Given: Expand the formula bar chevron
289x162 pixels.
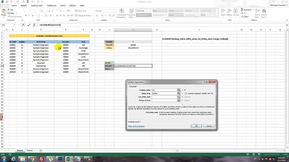Looking at the screenshot, I should point(287,25).
